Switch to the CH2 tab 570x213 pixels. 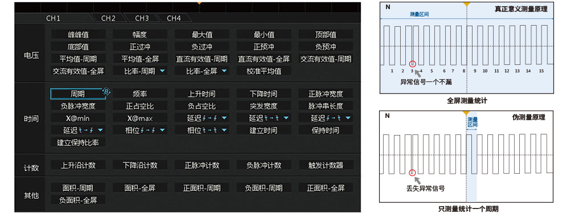108,18
